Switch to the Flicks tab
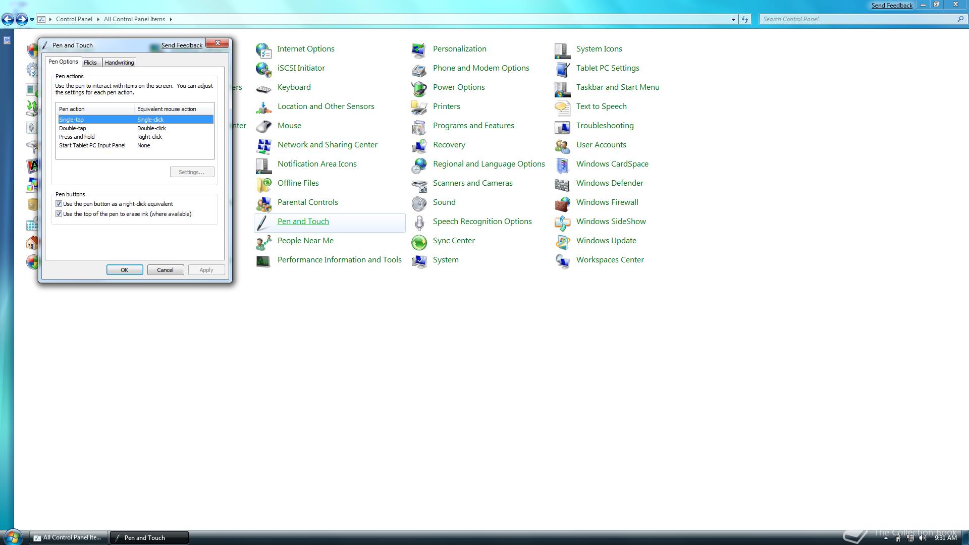The width and height of the screenshot is (969, 545). click(90, 63)
